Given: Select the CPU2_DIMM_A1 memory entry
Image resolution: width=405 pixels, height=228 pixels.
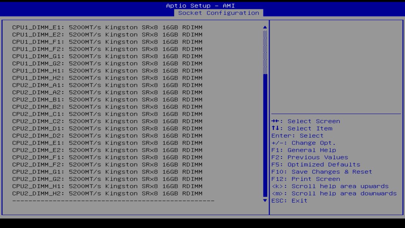Looking at the screenshot, I should [107, 85].
